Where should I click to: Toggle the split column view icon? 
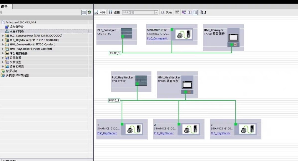[195, 12]
